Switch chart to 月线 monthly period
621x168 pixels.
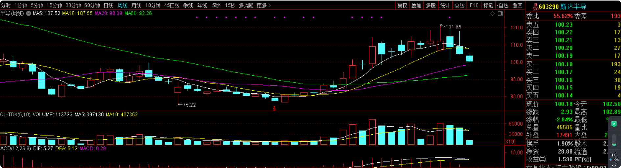136,5
